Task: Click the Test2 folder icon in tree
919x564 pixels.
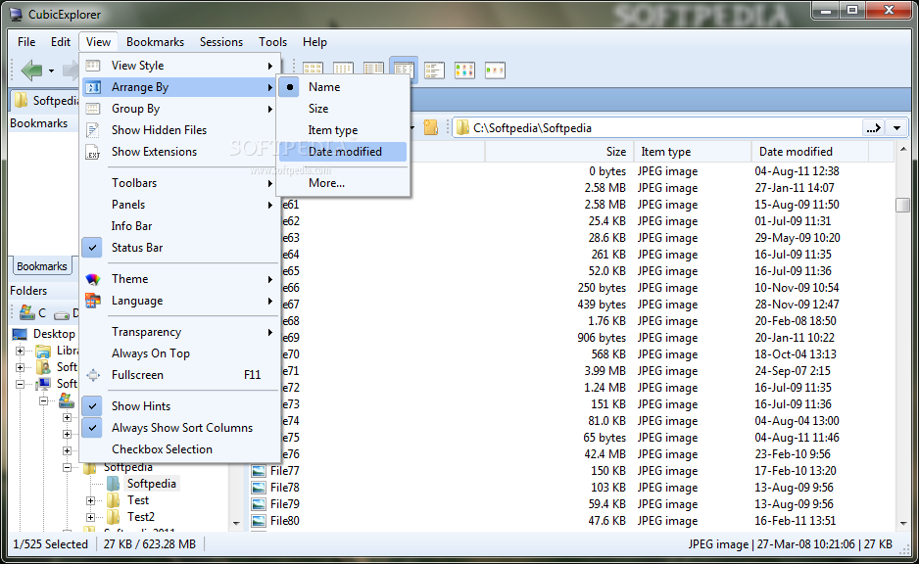Action: click(113, 517)
